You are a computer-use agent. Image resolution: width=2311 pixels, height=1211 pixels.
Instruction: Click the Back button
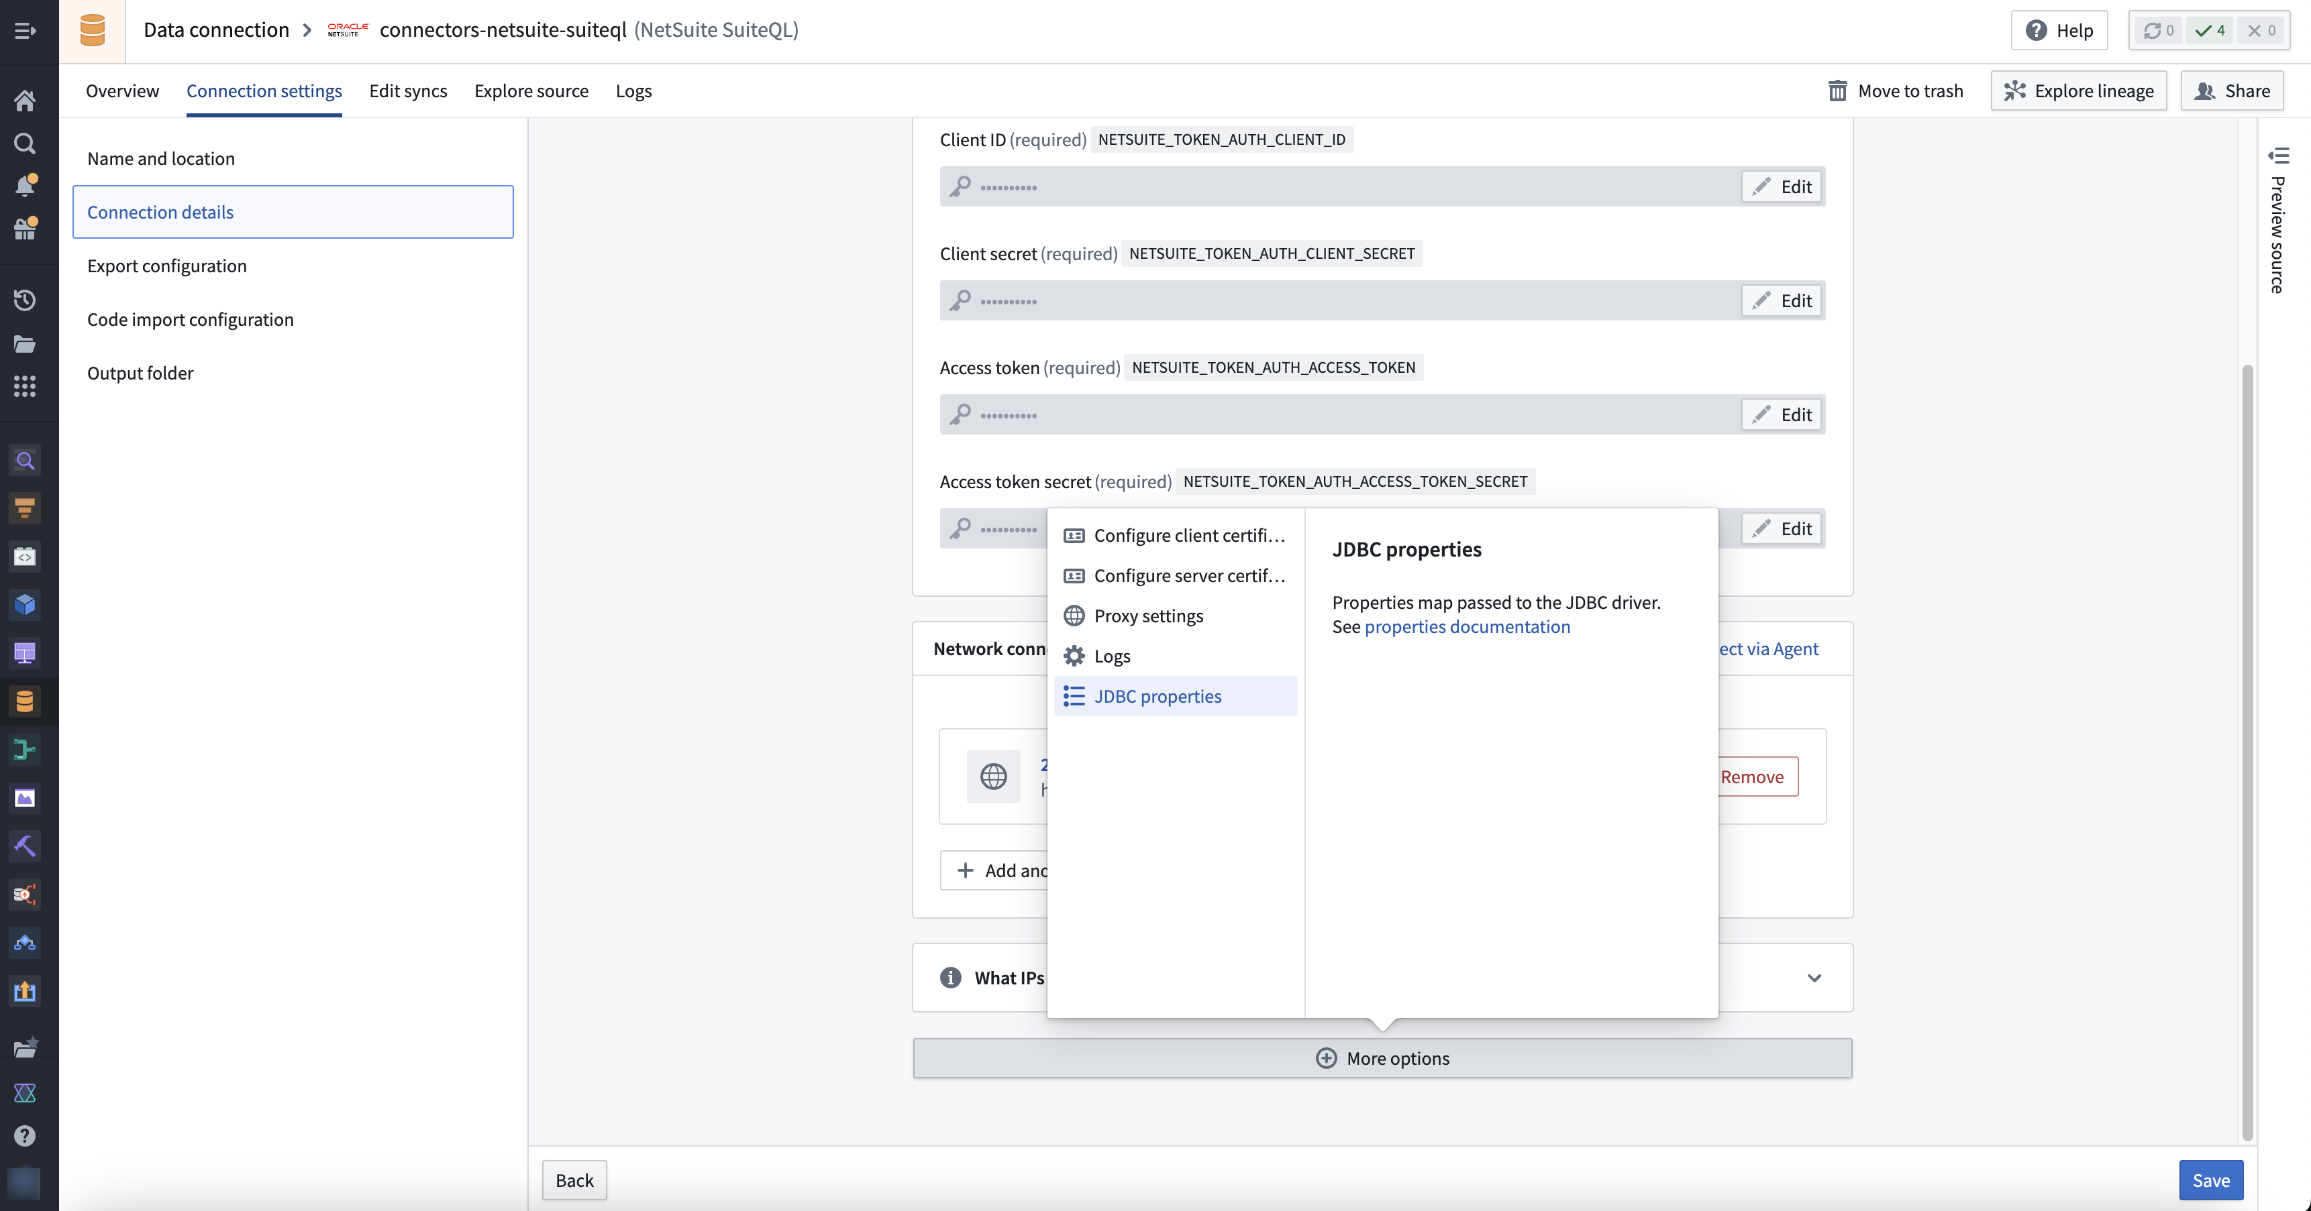coord(574,1181)
